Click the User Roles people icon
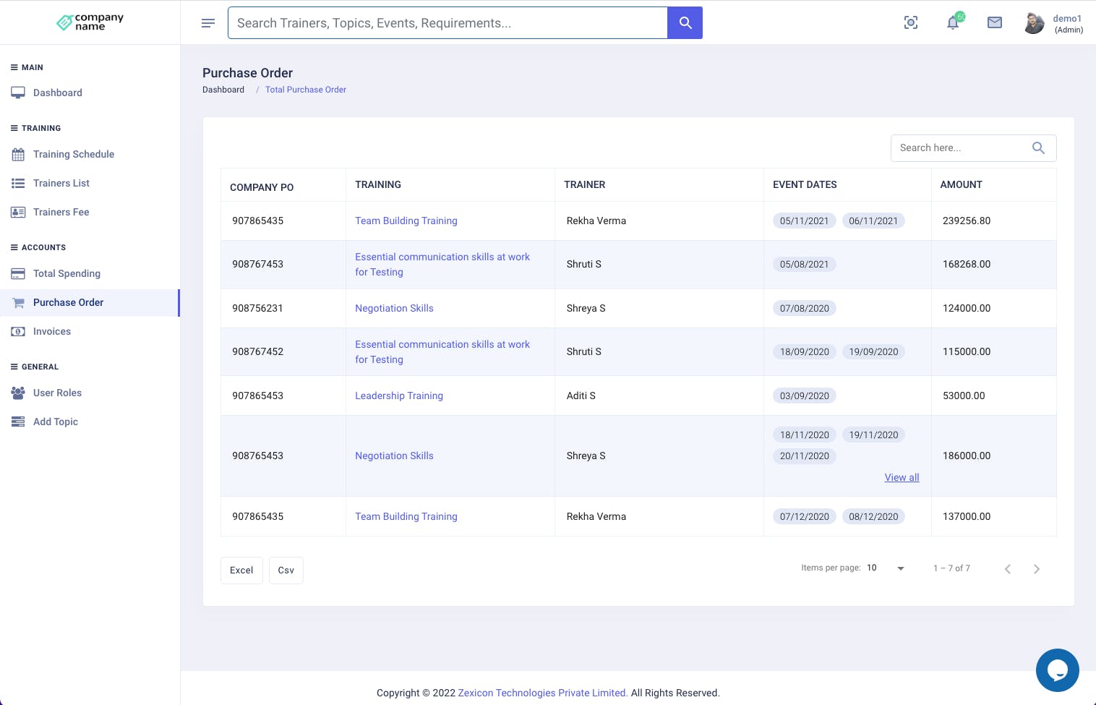Image resolution: width=1096 pixels, height=705 pixels. 18,393
